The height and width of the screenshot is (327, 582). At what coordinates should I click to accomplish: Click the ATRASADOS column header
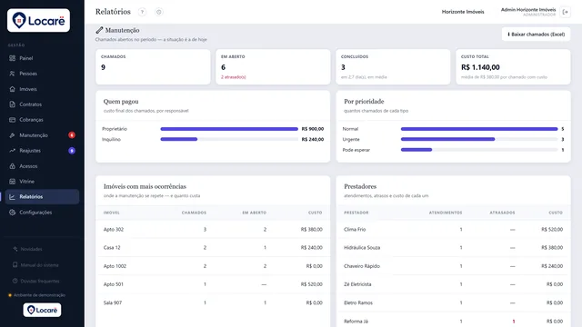click(x=502, y=213)
